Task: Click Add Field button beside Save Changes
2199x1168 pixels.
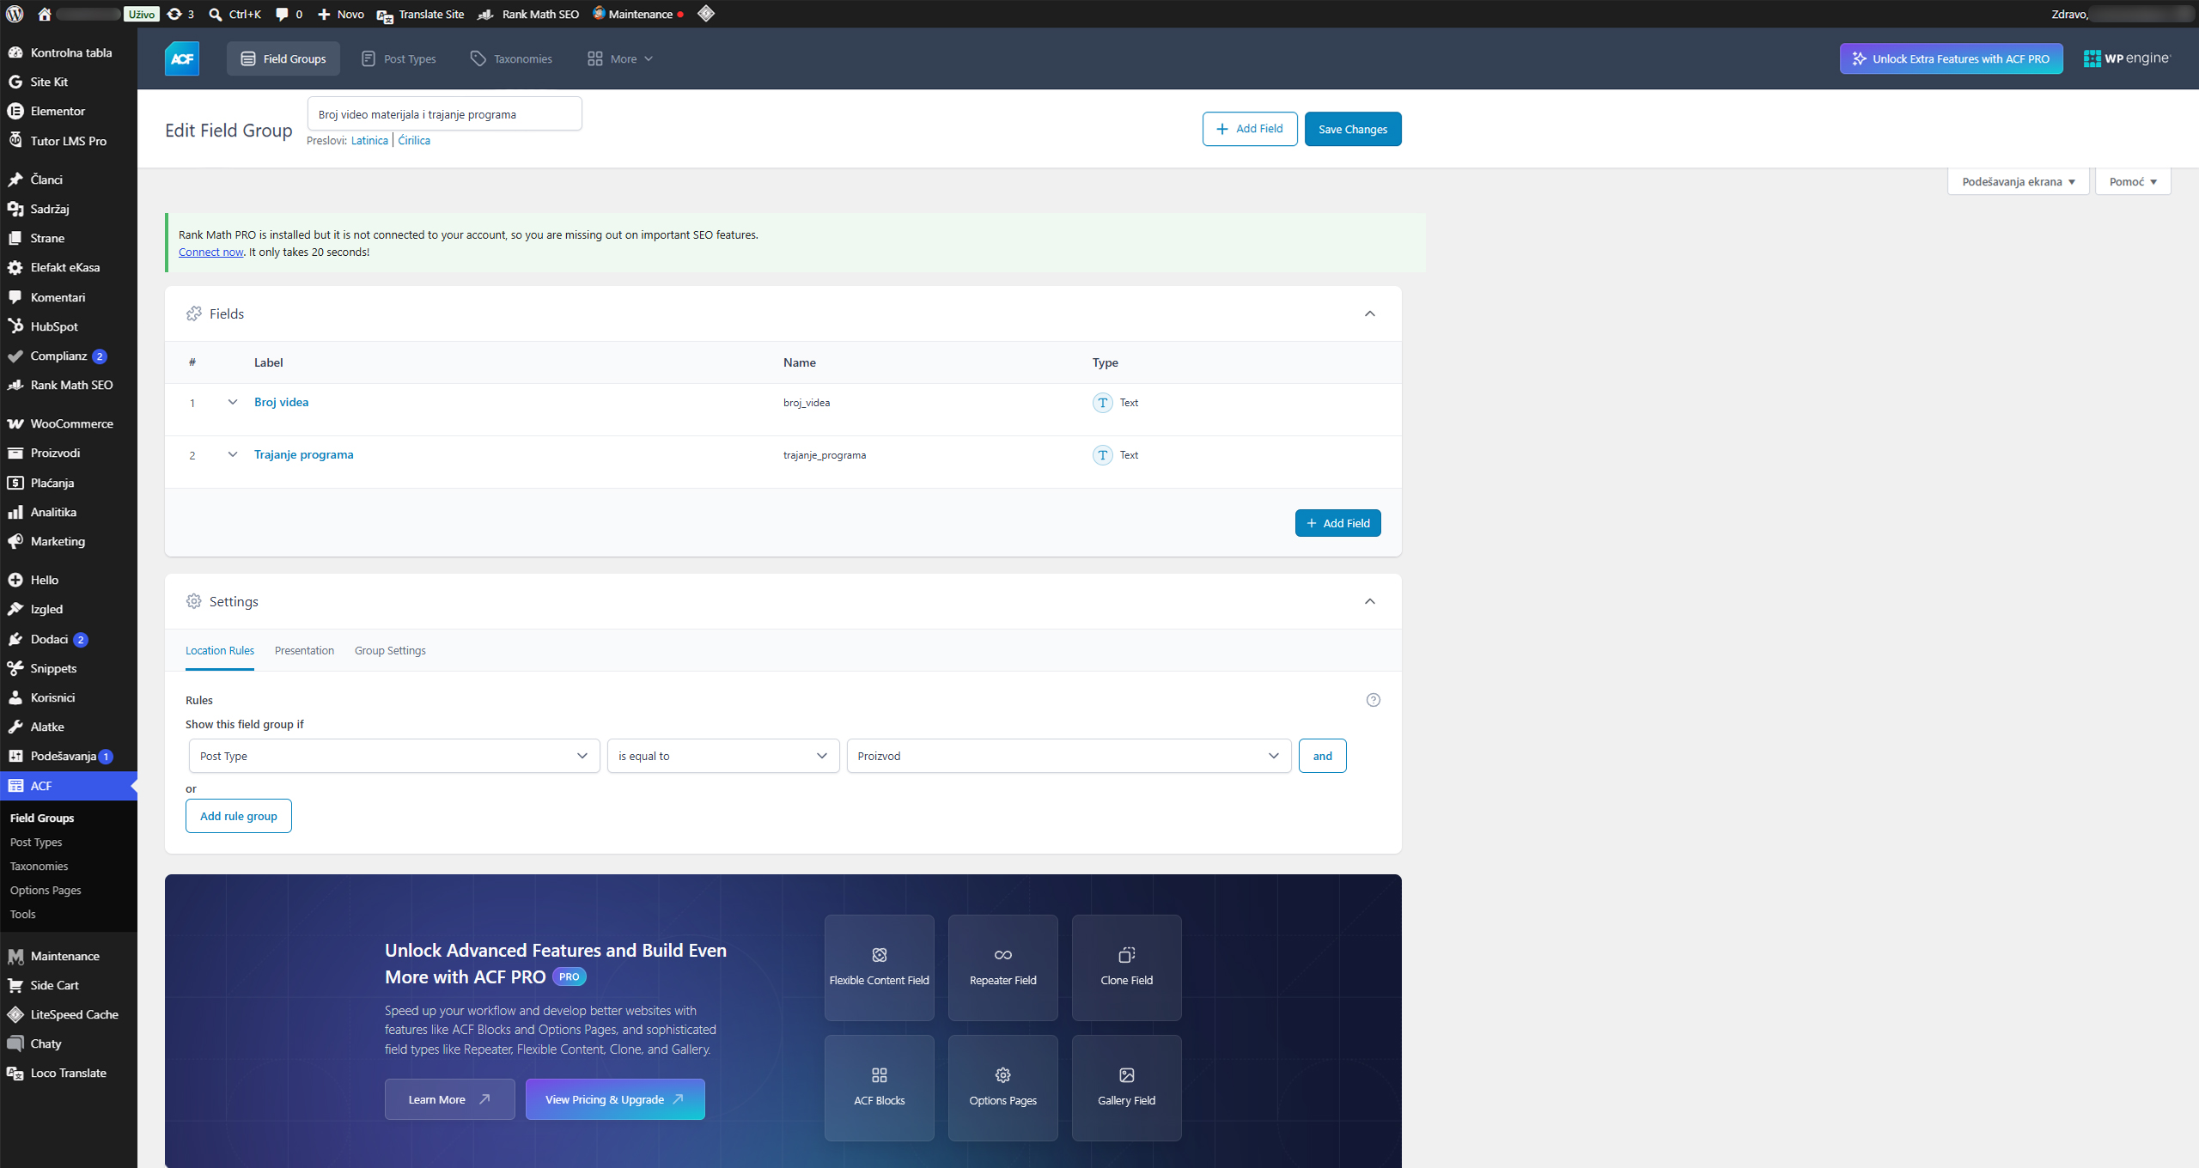Action: pyautogui.click(x=1250, y=129)
